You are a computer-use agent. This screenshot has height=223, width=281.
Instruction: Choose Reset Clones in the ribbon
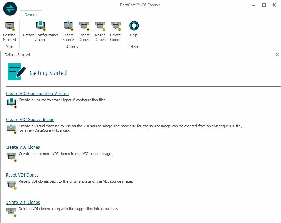coord(100,31)
